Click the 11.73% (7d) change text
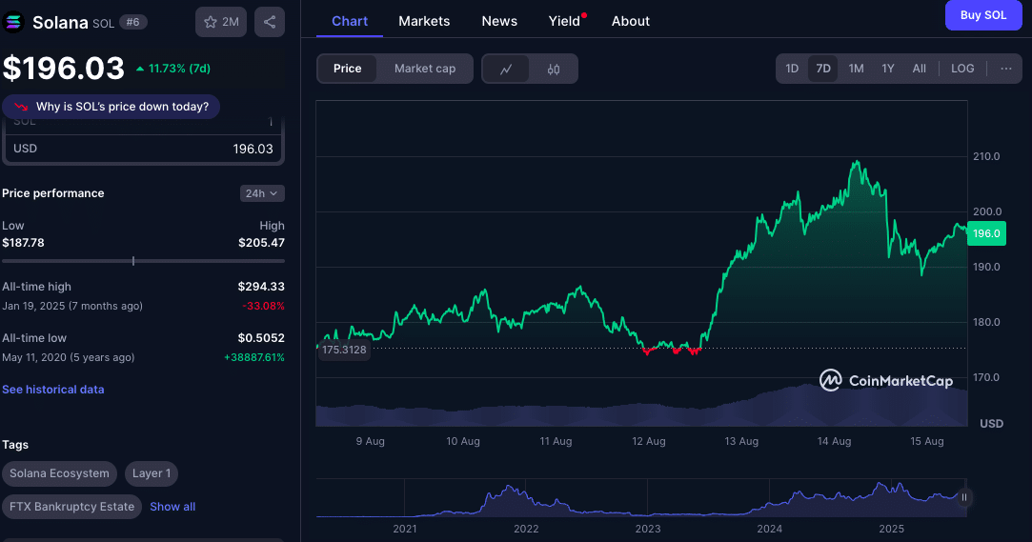This screenshot has width=1032, height=542. pyautogui.click(x=179, y=69)
